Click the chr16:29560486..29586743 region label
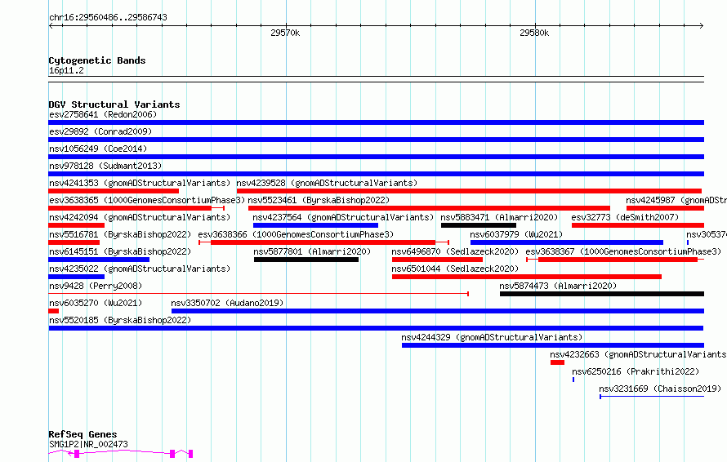Viewport: 727px width, 462px height. coord(108,17)
